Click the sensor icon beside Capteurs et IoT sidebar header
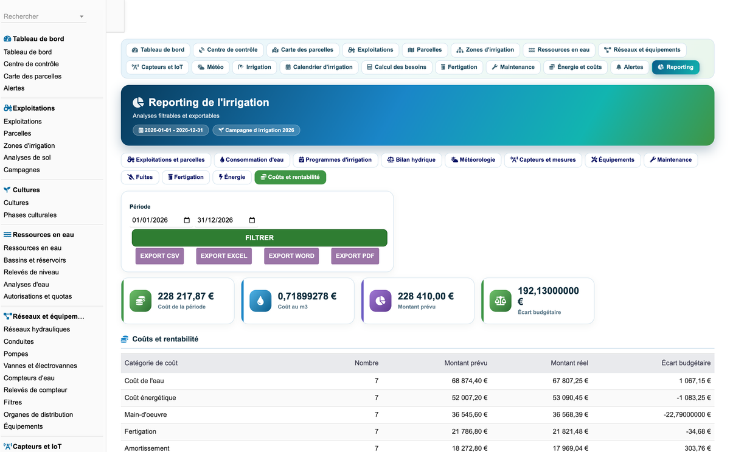730x452 pixels. click(7, 447)
